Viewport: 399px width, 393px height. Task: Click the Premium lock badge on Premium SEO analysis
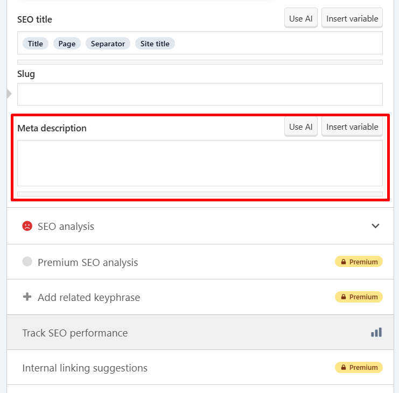(x=359, y=262)
